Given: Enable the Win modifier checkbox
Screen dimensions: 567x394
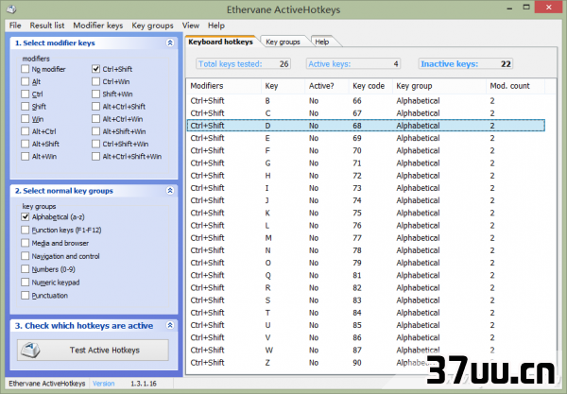Looking at the screenshot, I should [x=25, y=119].
